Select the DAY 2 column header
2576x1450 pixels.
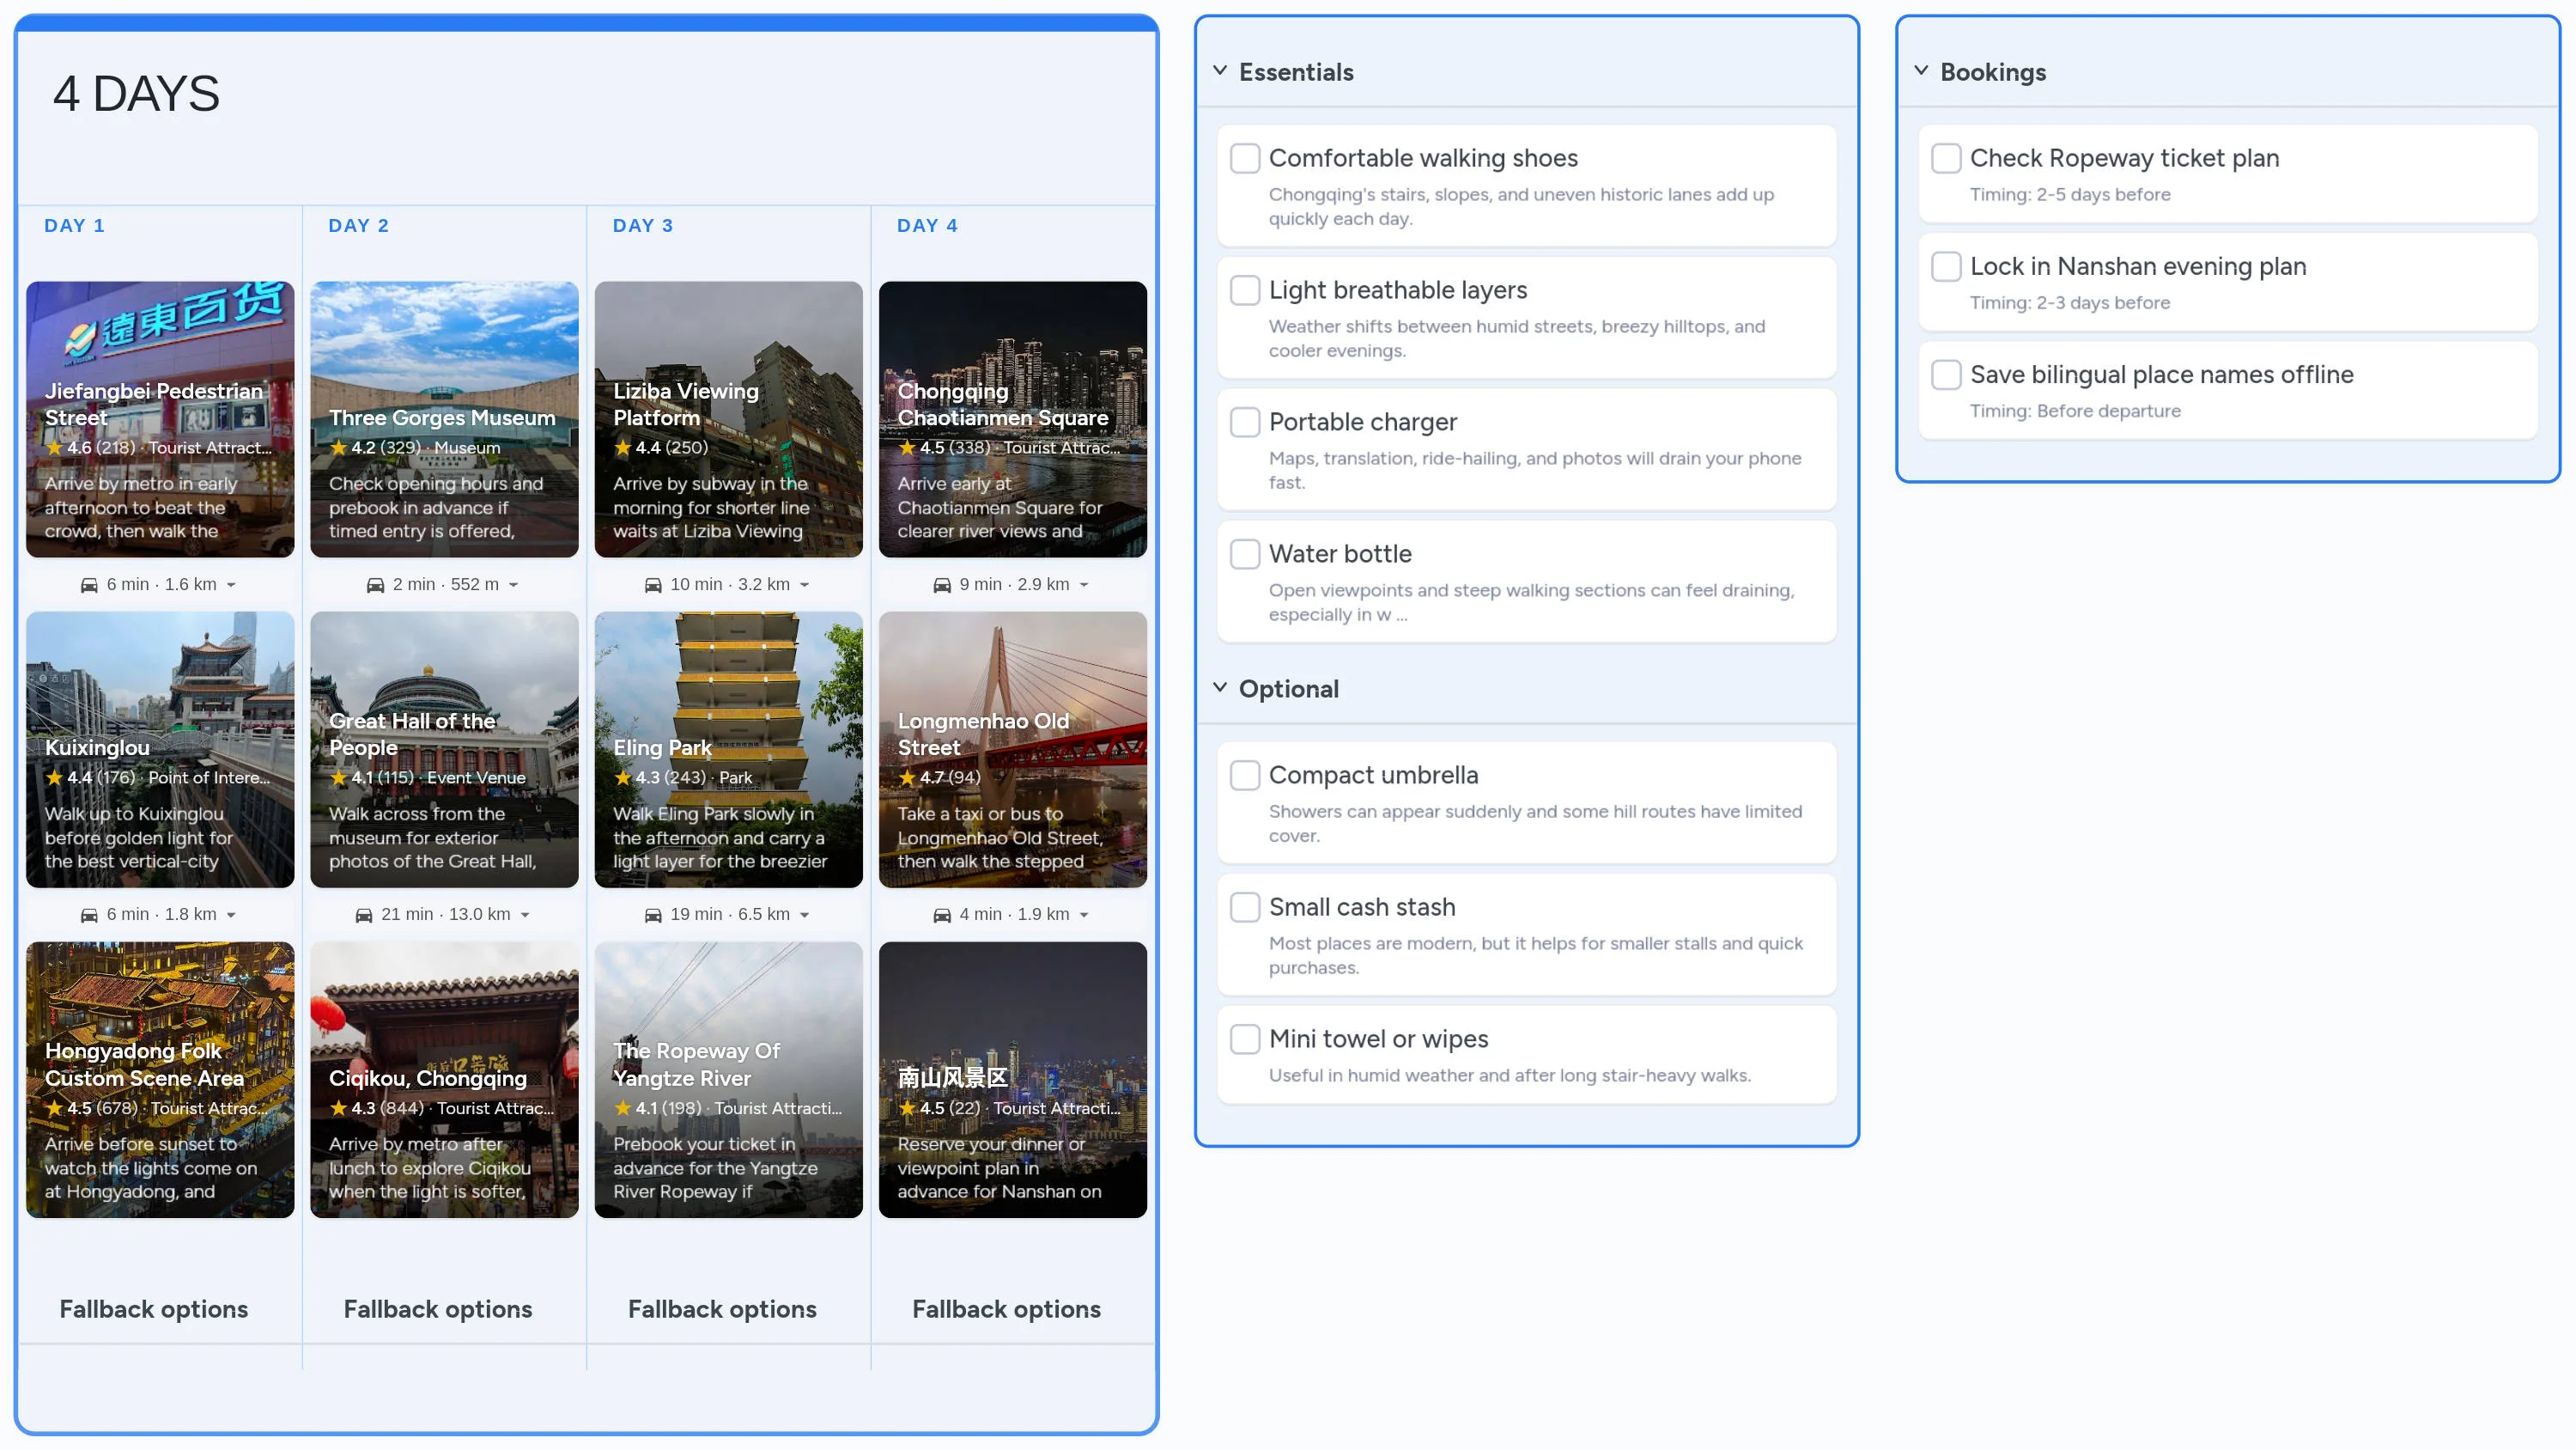(x=358, y=225)
